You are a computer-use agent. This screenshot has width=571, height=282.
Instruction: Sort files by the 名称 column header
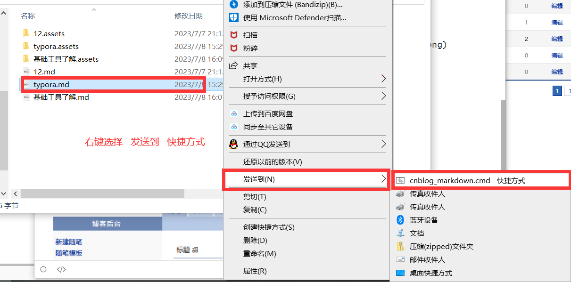point(28,16)
